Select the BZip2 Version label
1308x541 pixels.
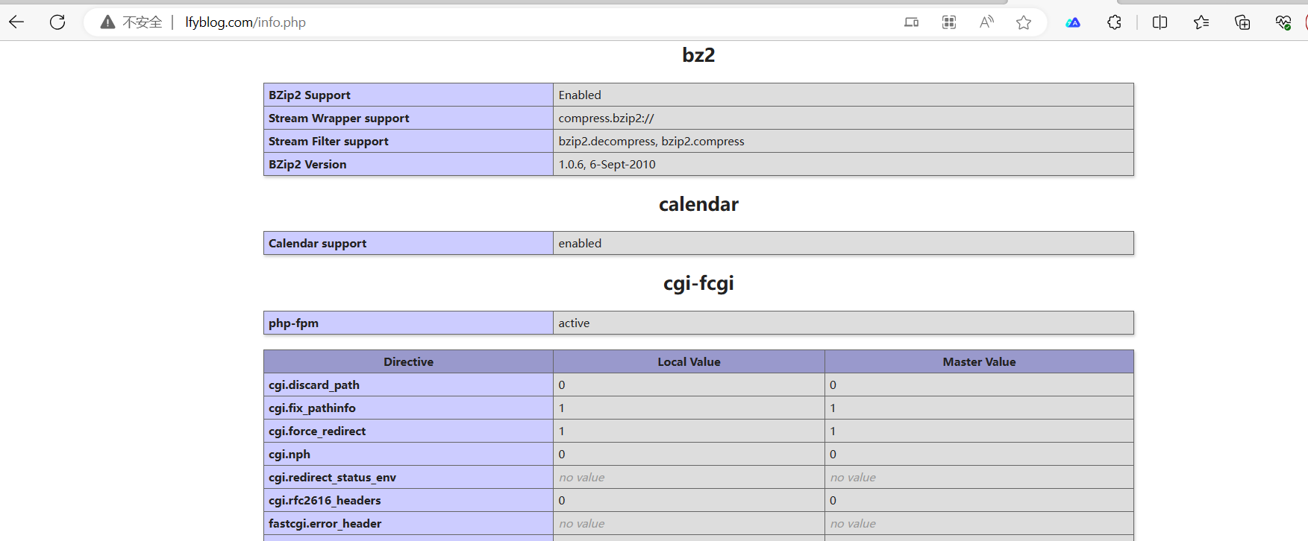[x=307, y=164]
